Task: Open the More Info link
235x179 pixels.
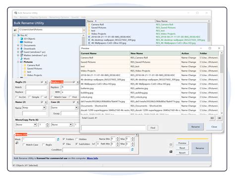Action: [92, 158]
